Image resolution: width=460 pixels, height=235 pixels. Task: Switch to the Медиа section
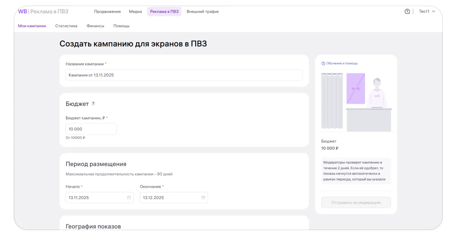point(135,11)
